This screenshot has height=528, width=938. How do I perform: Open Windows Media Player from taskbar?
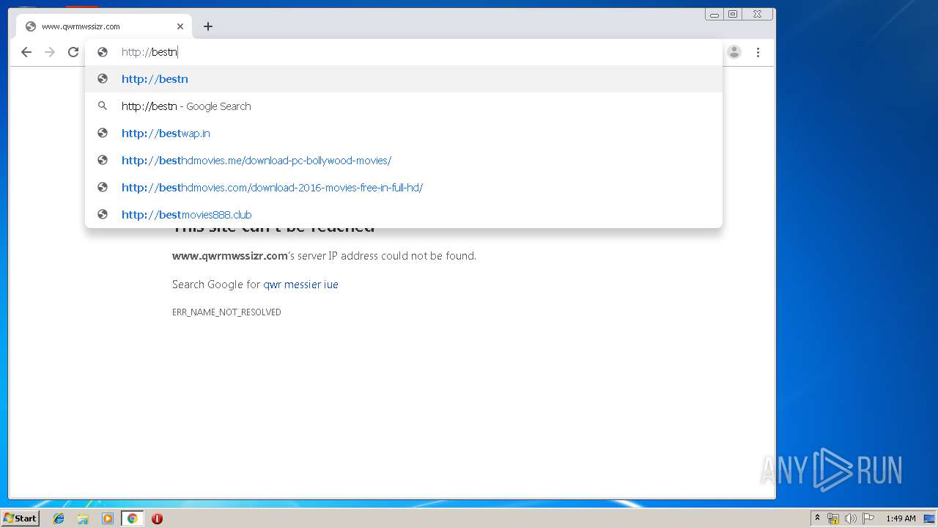pyautogui.click(x=108, y=518)
